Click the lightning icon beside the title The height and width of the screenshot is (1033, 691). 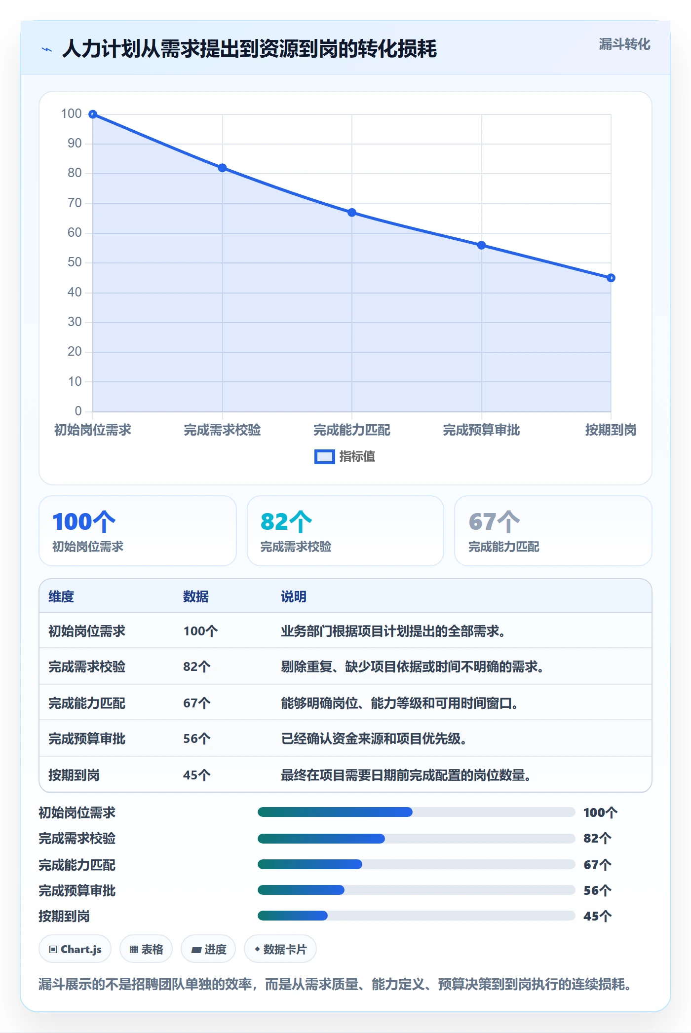[47, 49]
